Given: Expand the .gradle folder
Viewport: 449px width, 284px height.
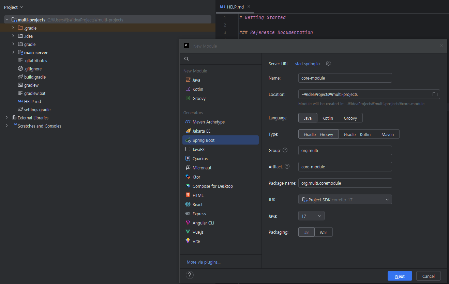Looking at the screenshot, I should click(x=13, y=28).
